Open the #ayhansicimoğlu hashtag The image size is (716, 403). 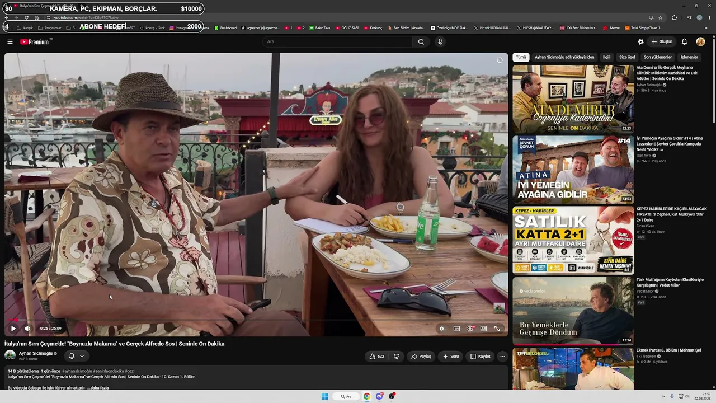pos(77,371)
